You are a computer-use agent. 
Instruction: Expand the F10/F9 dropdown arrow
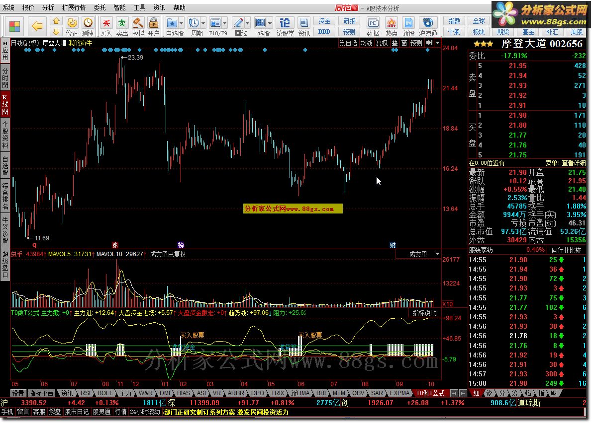(x=225, y=23)
